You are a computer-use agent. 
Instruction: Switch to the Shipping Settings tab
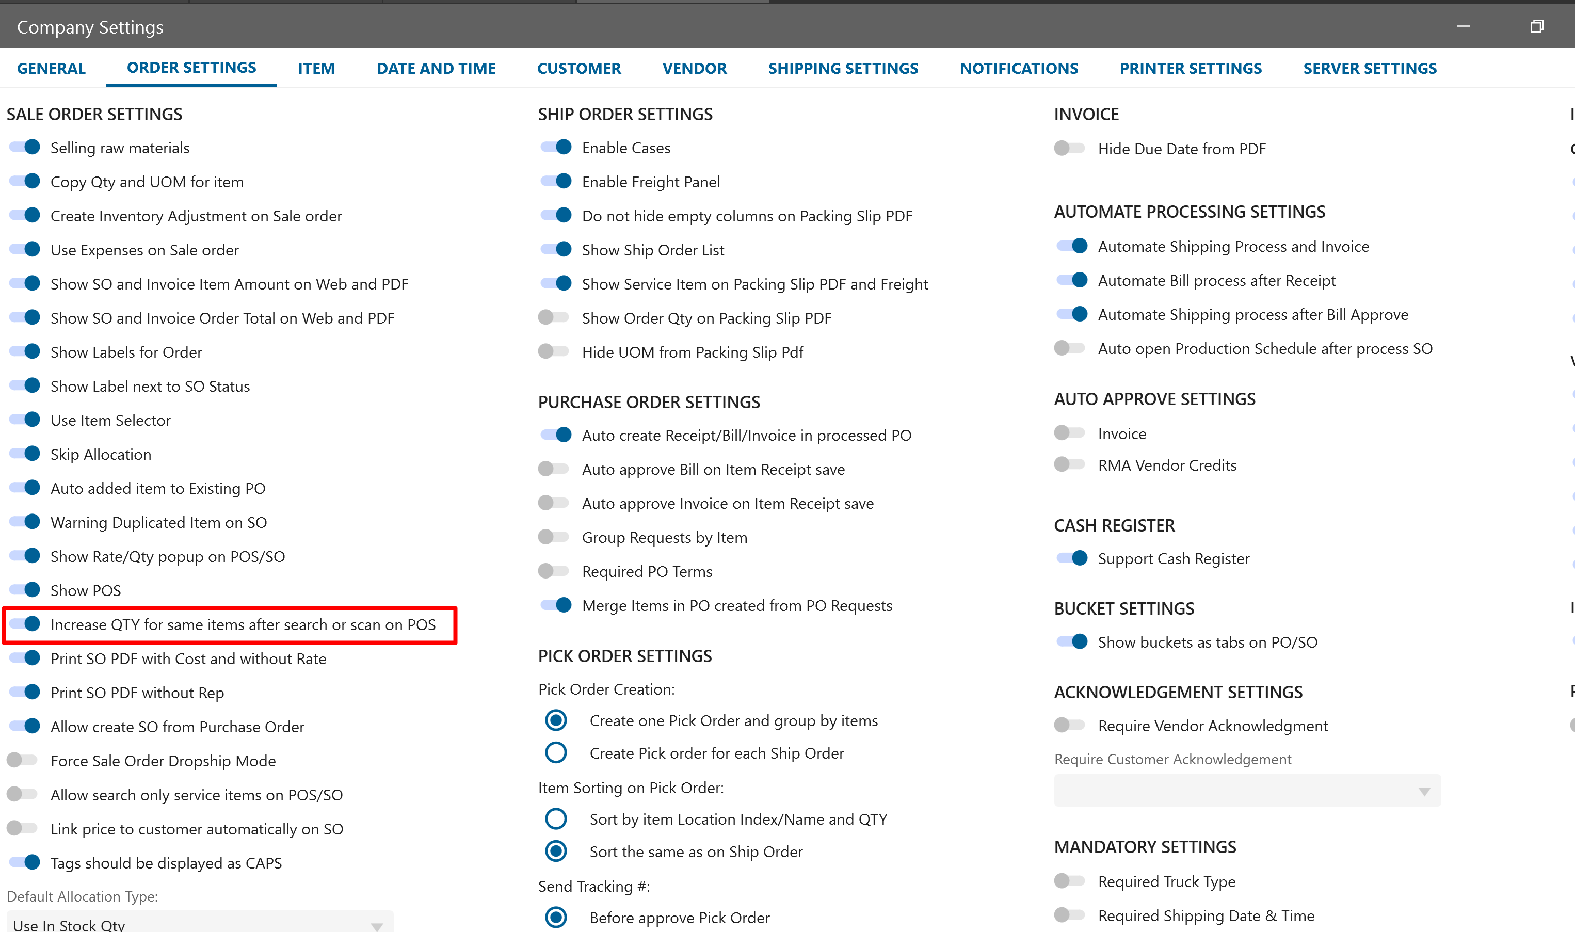pyautogui.click(x=843, y=68)
